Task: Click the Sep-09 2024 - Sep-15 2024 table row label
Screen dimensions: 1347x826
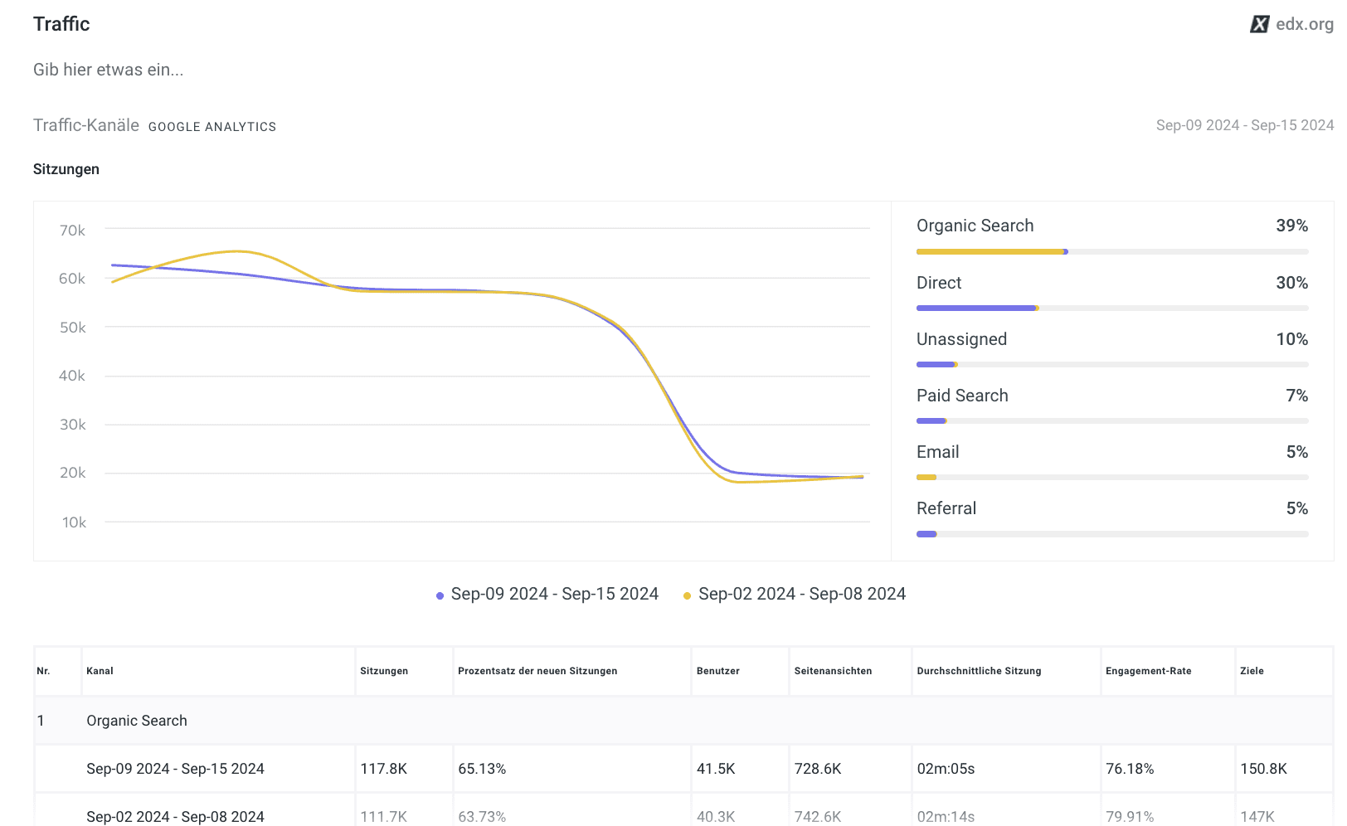Action: (175, 769)
